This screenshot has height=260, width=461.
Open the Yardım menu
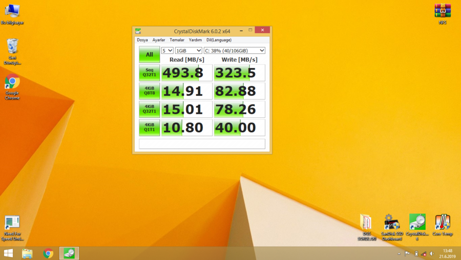[195, 40]
